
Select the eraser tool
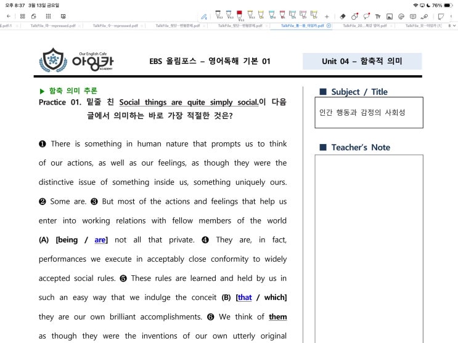[x=343, y=16]
